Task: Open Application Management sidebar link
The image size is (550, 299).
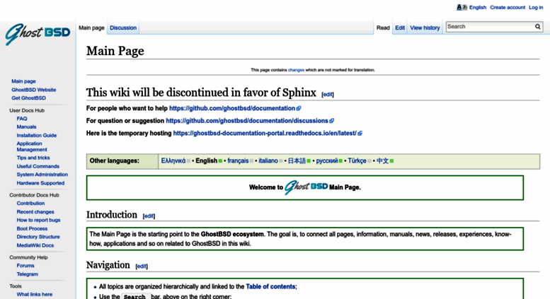Action: [x=32, y=147]
